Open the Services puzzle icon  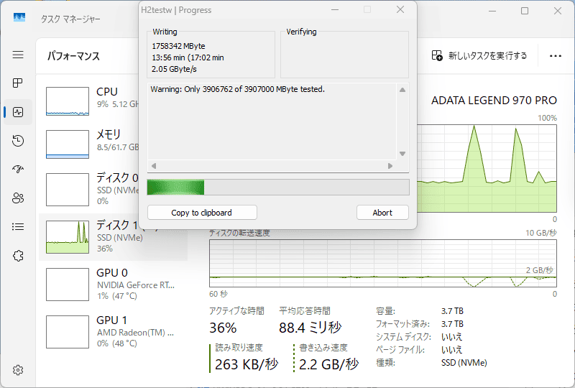tap(18, 256)
